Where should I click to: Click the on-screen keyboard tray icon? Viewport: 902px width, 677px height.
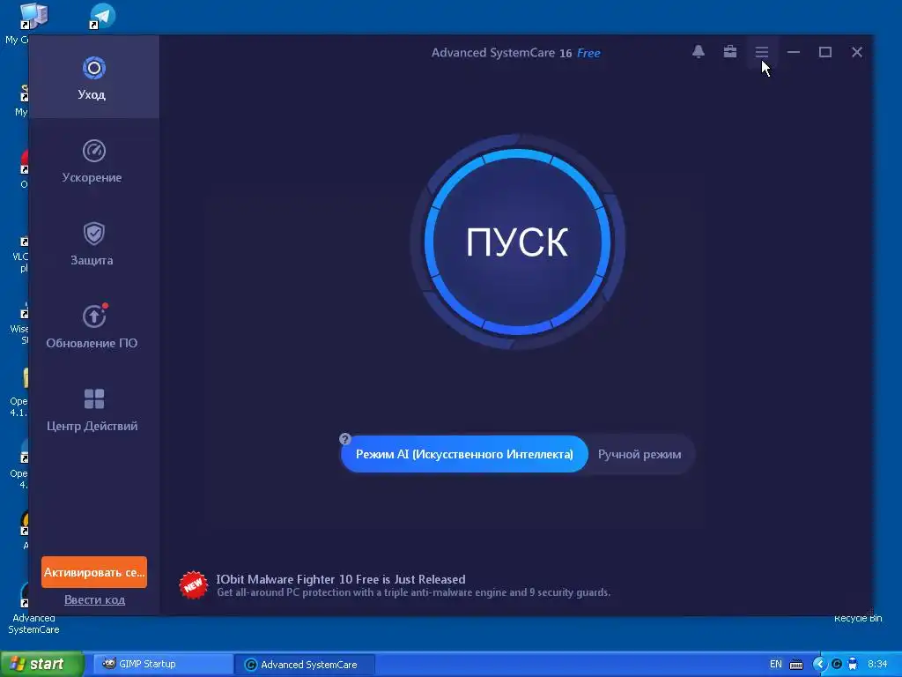coord(796,665)
